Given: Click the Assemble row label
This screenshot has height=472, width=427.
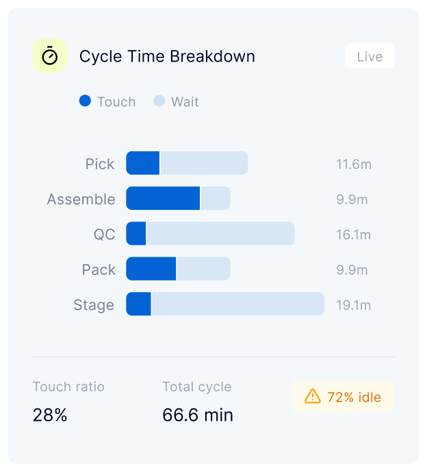Looking at the screenshot, I should 81,199.
